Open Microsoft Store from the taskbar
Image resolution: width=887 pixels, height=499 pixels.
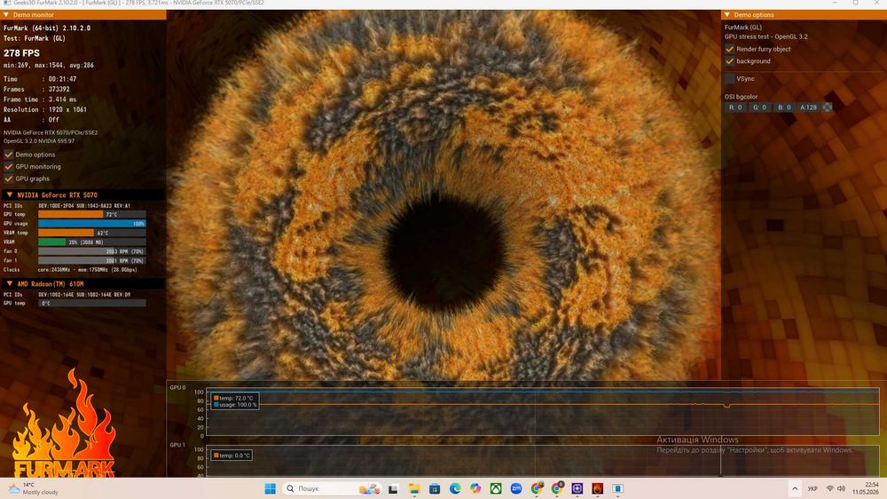435,488
